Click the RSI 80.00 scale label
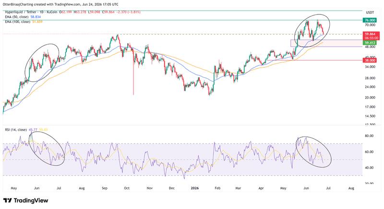This screenshot has height=209, width=384. (369, 136)
